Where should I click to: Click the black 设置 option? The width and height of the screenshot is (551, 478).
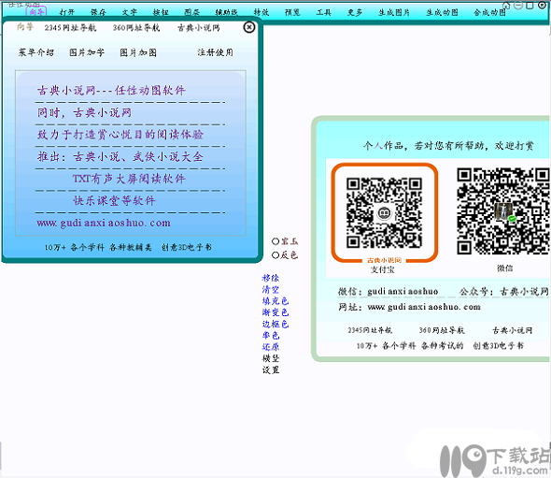point(271,369)
